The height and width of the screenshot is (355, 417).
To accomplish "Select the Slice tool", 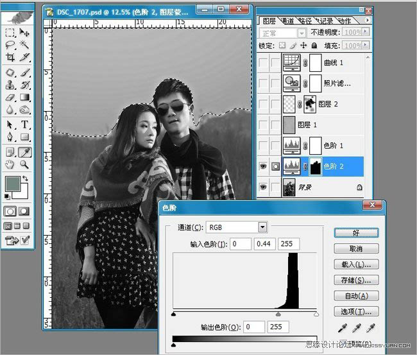I will tap(24, 57).
